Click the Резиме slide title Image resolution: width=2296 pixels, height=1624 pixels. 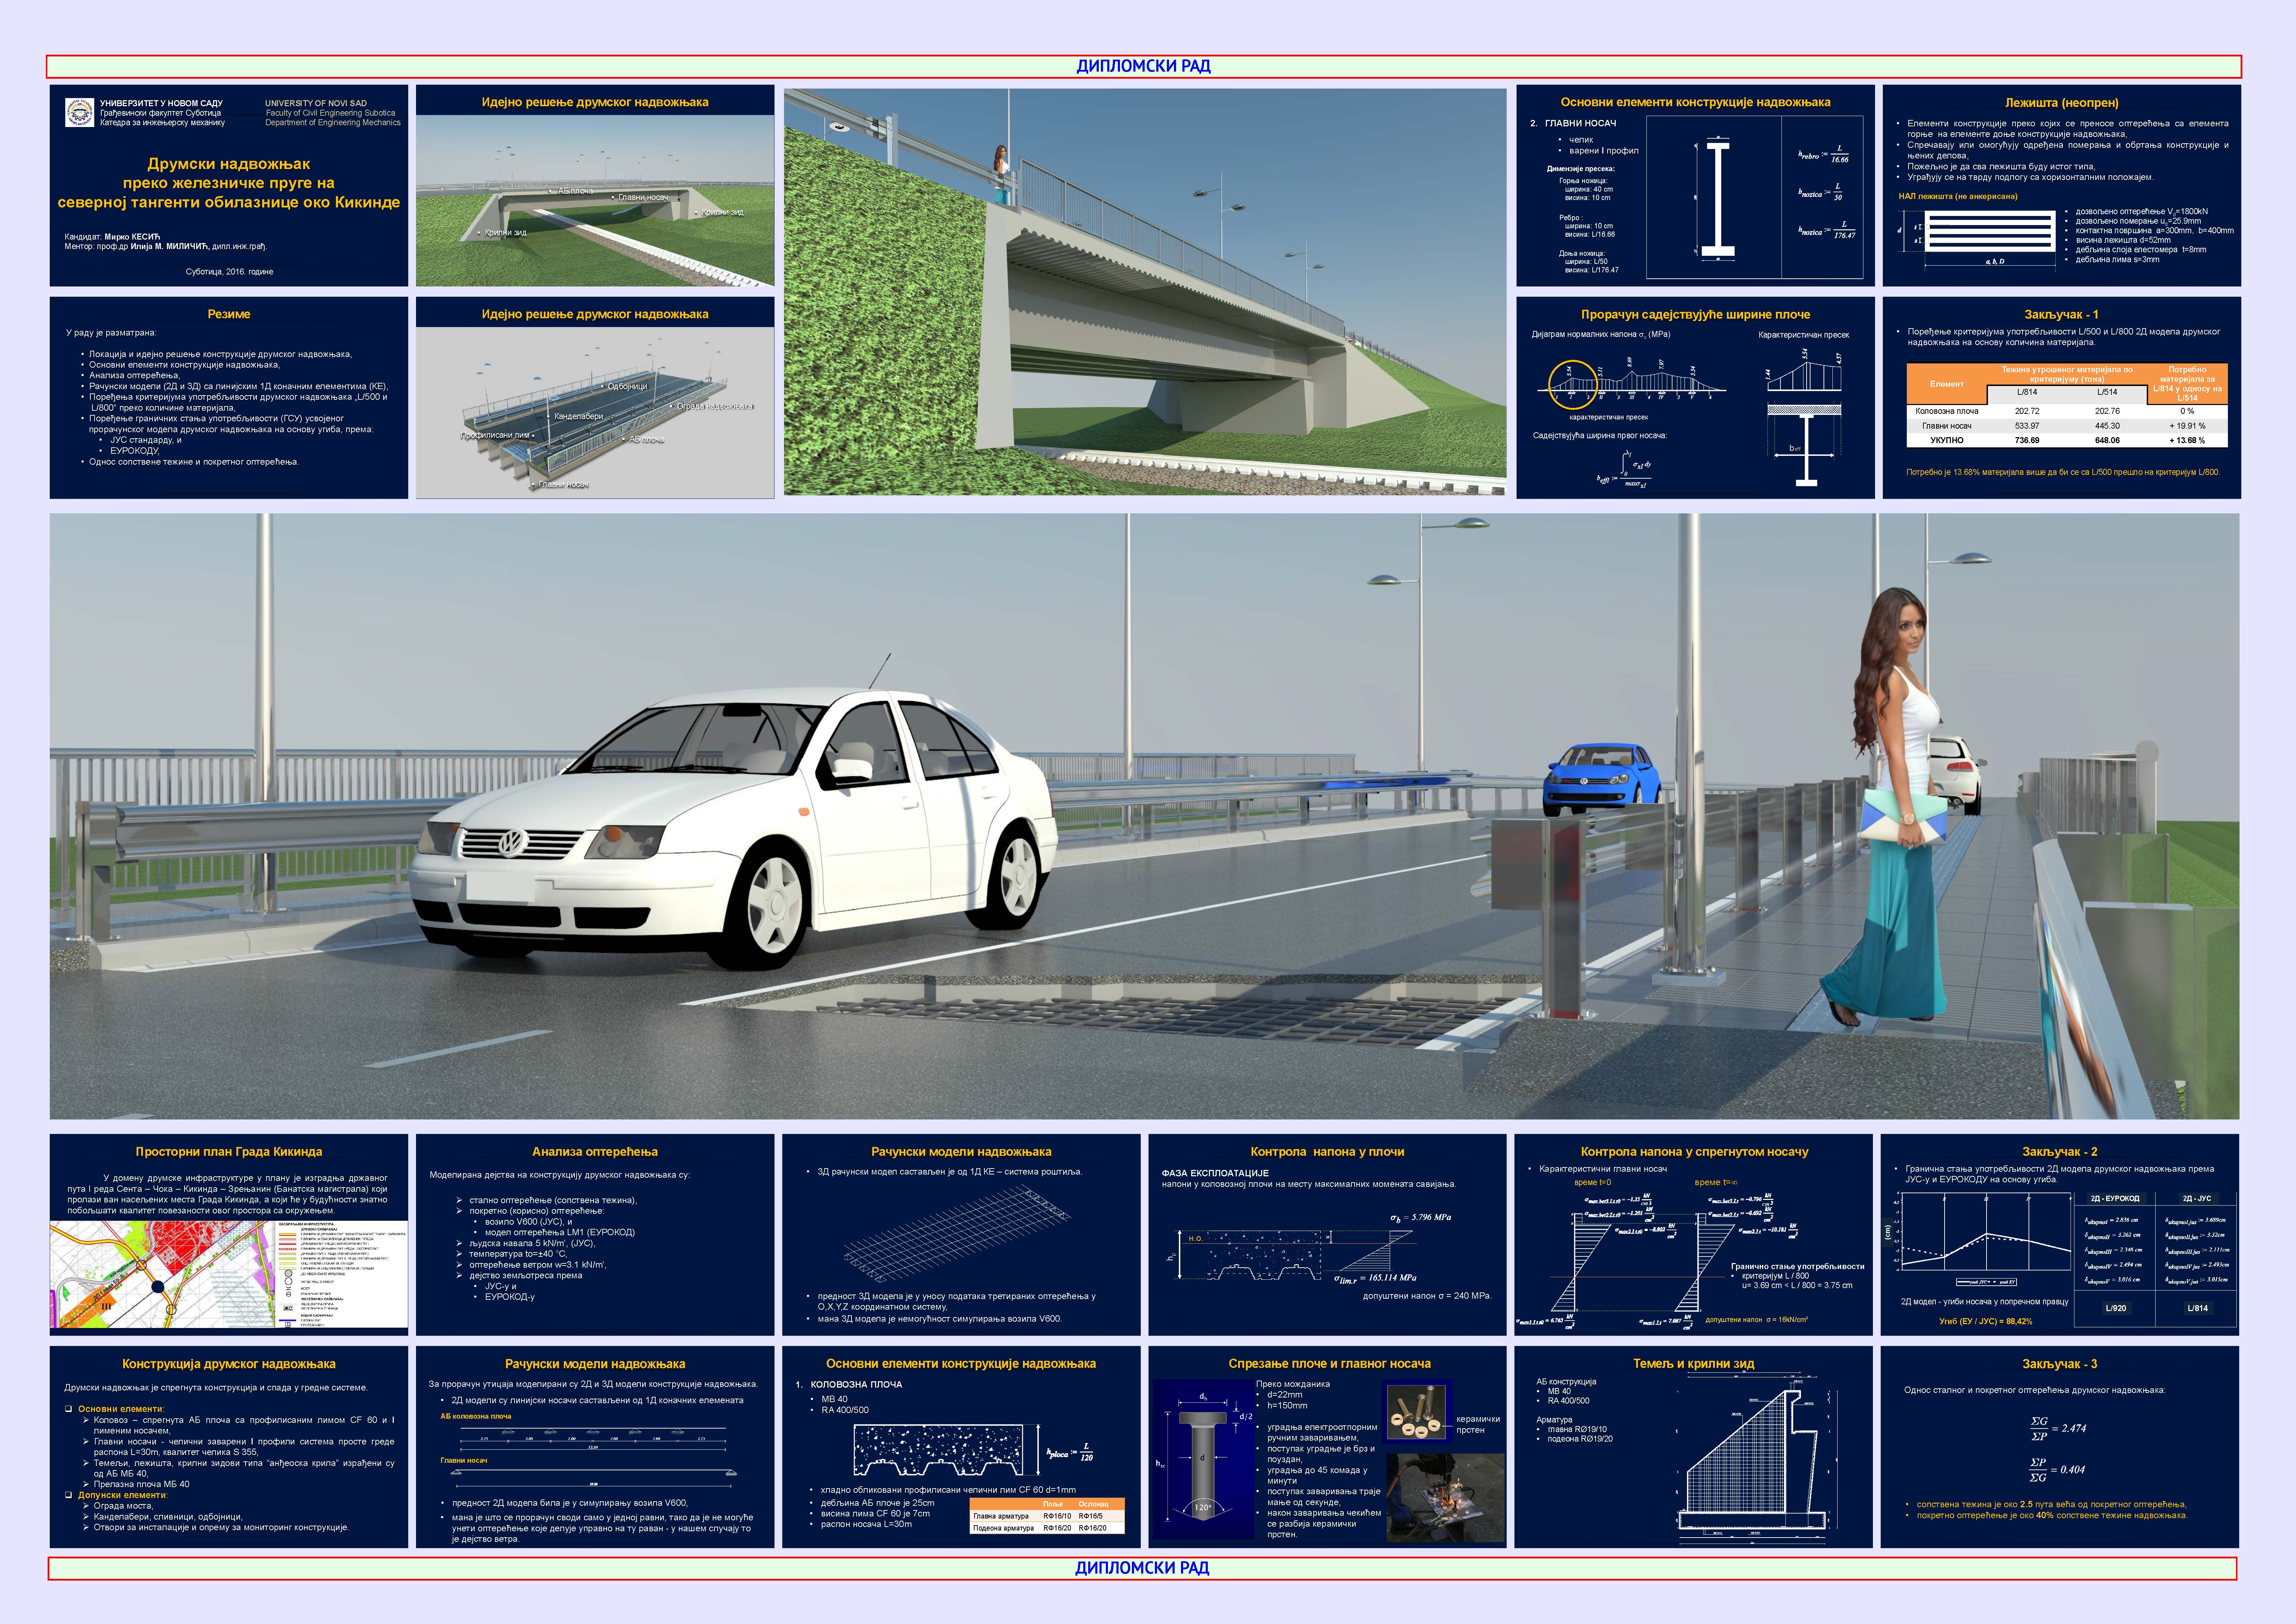(x=229, y=314)
